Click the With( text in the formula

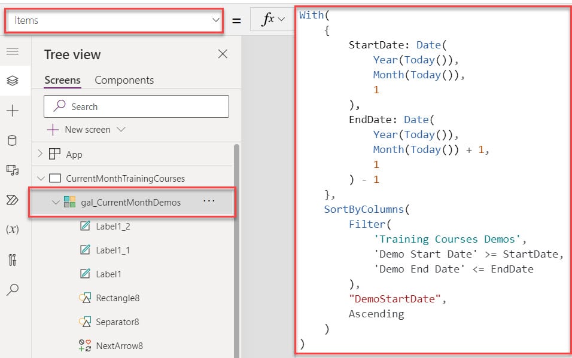pyautogui.click(x=314, y=15)
